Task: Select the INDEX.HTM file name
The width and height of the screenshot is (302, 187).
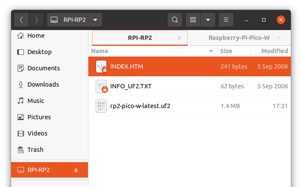Action: [x=127, y=66]
